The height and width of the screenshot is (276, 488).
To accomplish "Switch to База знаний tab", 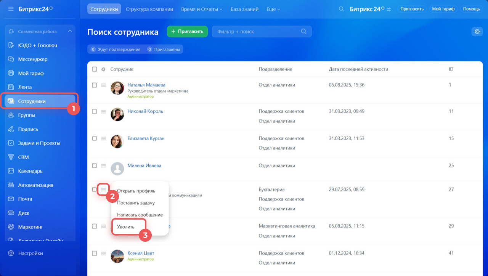I will pos(244,9).
